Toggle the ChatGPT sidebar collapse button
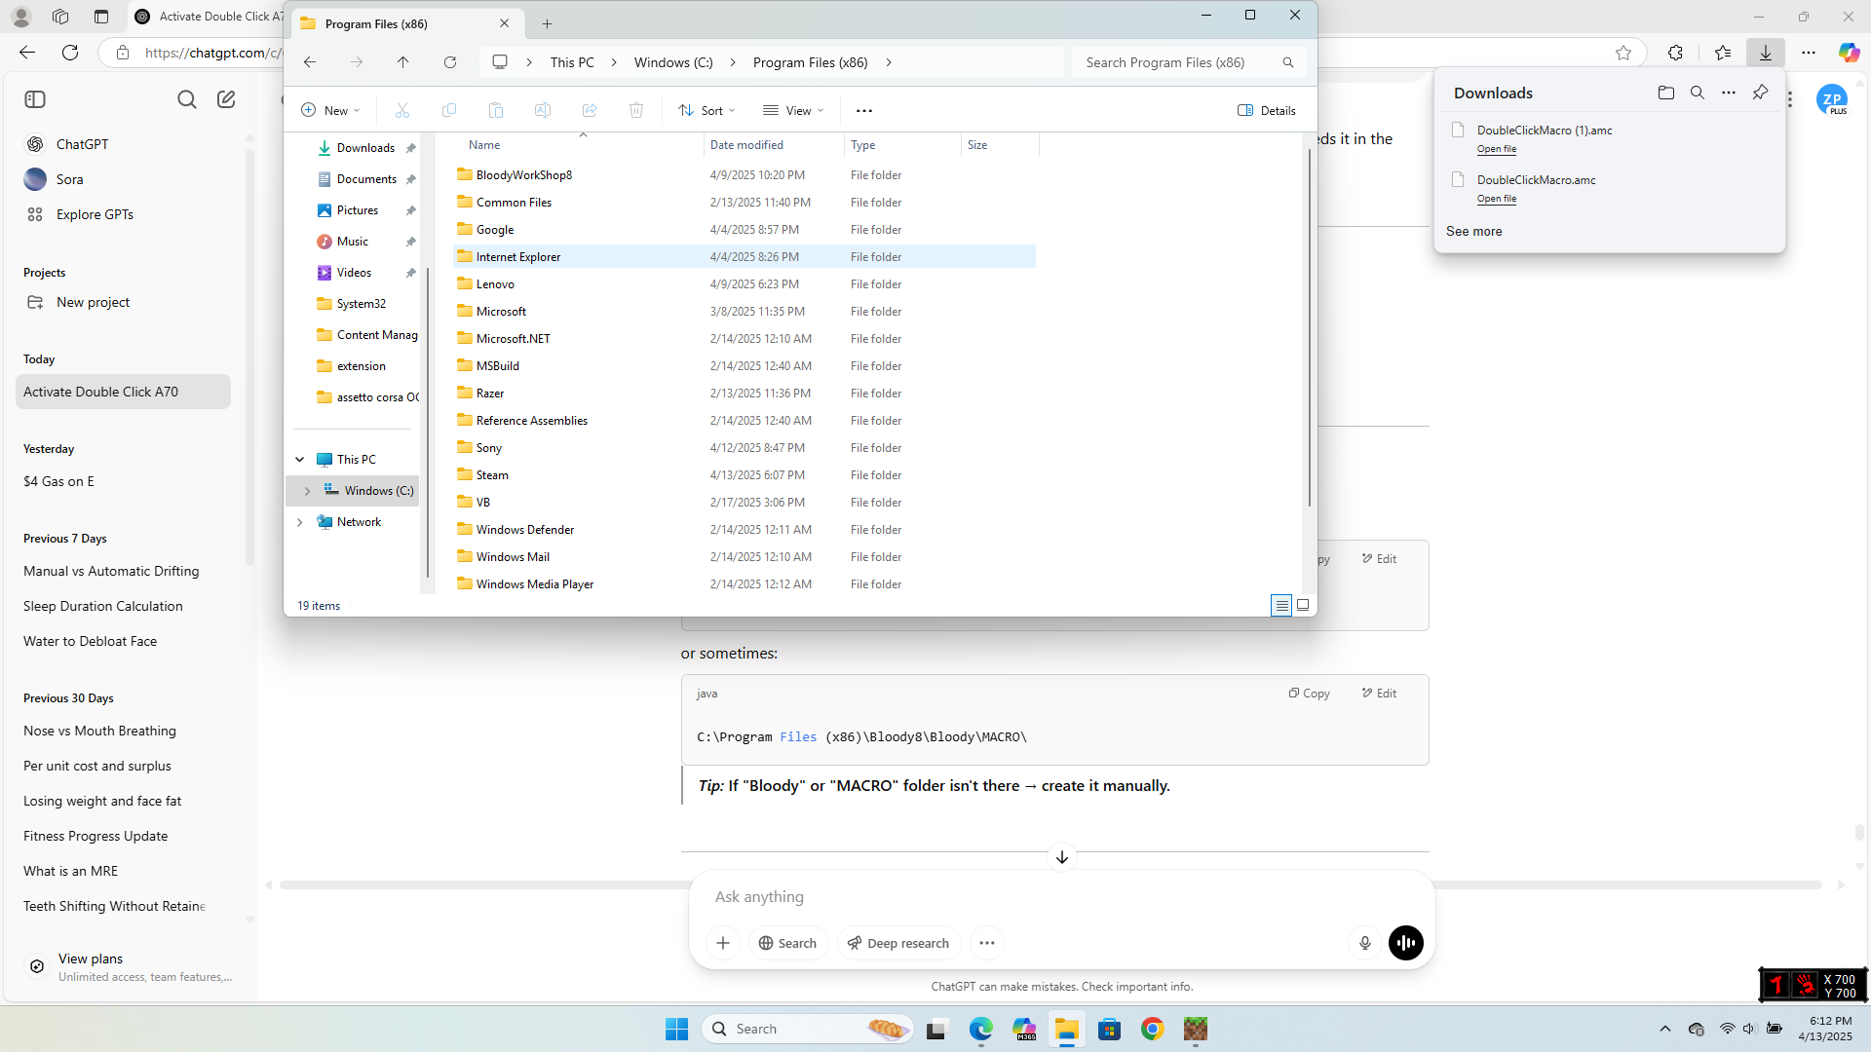The image size is (1871, 1052). (35, 99)
